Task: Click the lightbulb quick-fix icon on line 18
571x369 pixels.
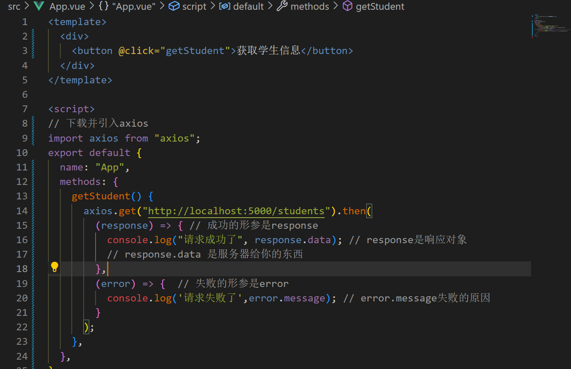Action: 54,267
